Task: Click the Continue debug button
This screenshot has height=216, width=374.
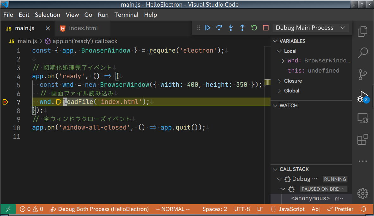Action: [208, 28]
